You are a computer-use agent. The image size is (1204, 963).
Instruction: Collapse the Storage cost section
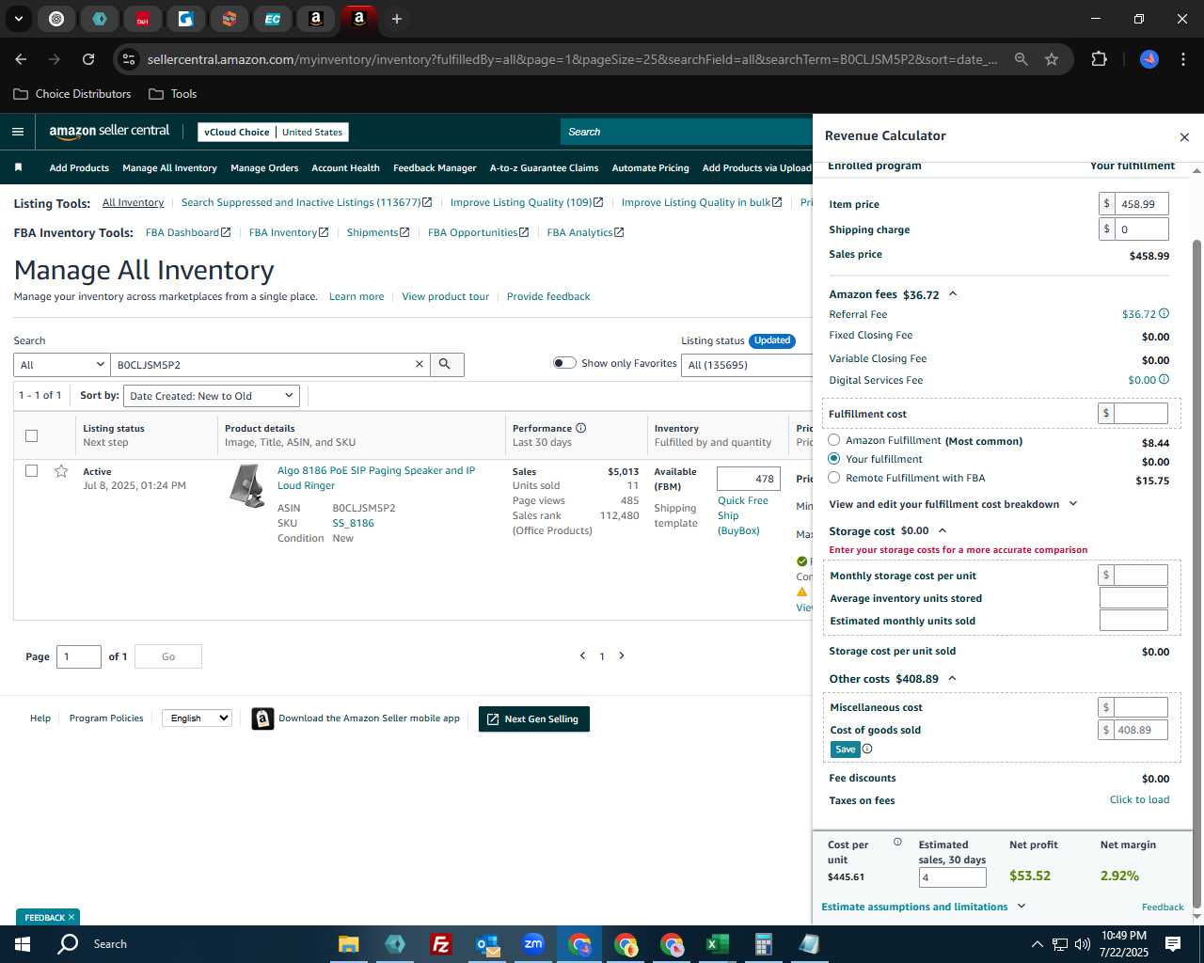[x=943, y=530]
